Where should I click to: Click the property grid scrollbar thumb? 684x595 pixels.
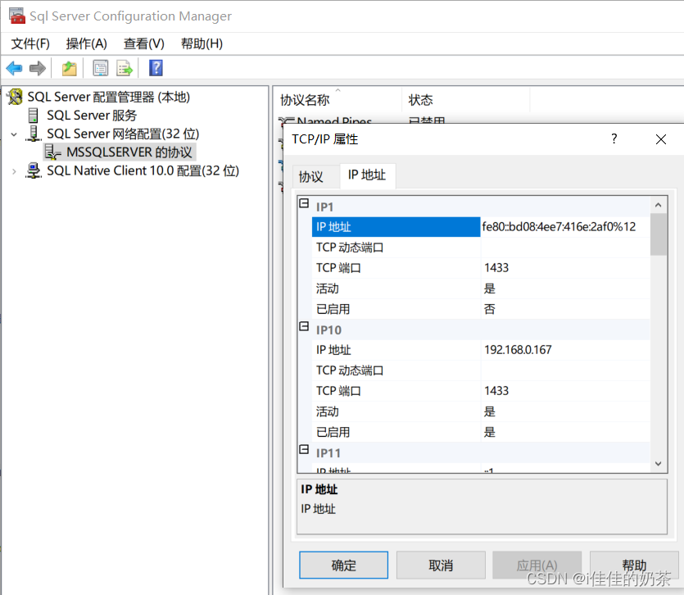click(x=659, y=234)
